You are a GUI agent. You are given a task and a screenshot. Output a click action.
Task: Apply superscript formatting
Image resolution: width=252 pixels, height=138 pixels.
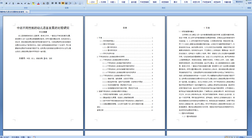click(x=25, y=3)
